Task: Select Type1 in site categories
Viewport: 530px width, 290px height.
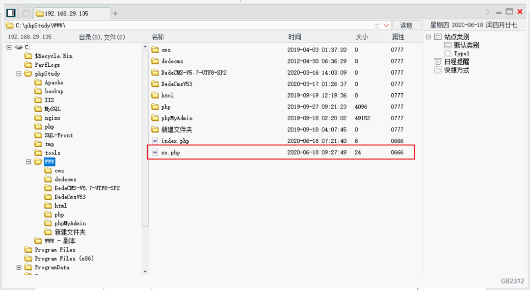Action: pyautogui.click(x=461, y=53)
